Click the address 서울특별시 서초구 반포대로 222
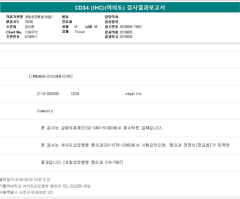Viewport: 240px width, 199px height. [x=26, y=192]
